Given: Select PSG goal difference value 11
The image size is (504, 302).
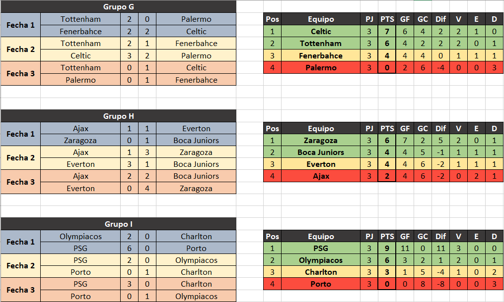Looking at the screenshot, I should (x=440, y=249).
